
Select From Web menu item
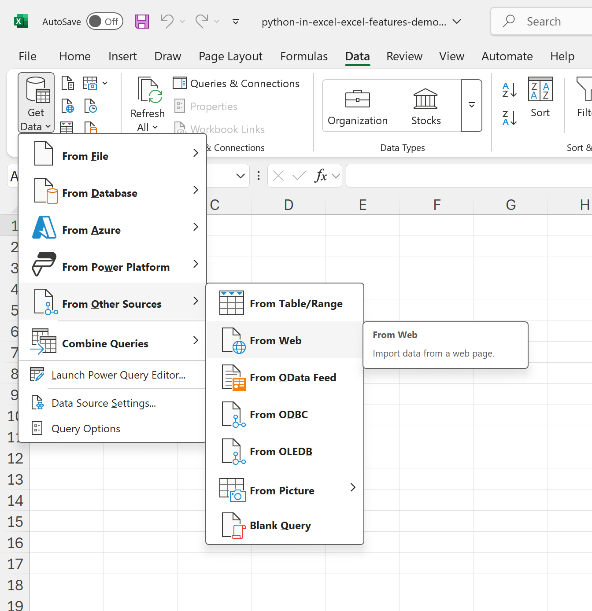276,341
